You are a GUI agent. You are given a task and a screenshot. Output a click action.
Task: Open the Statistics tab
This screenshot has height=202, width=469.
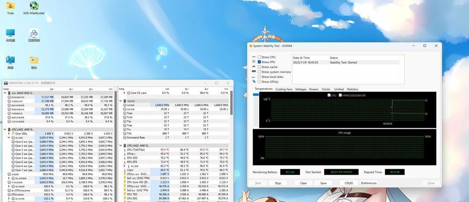click(353, 89)
